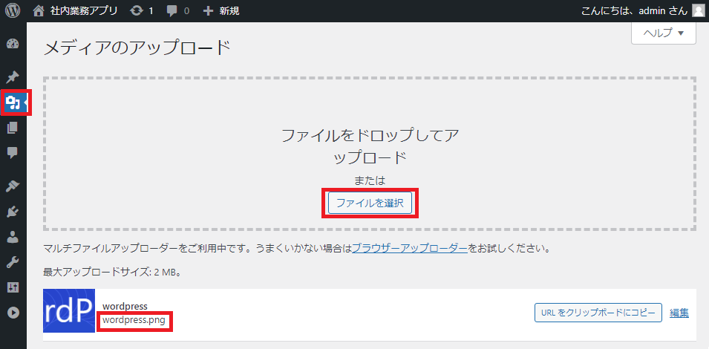Screen dimensions: 709x349
Task: Open the comments bubble showing 0
Action: (177, 10)
